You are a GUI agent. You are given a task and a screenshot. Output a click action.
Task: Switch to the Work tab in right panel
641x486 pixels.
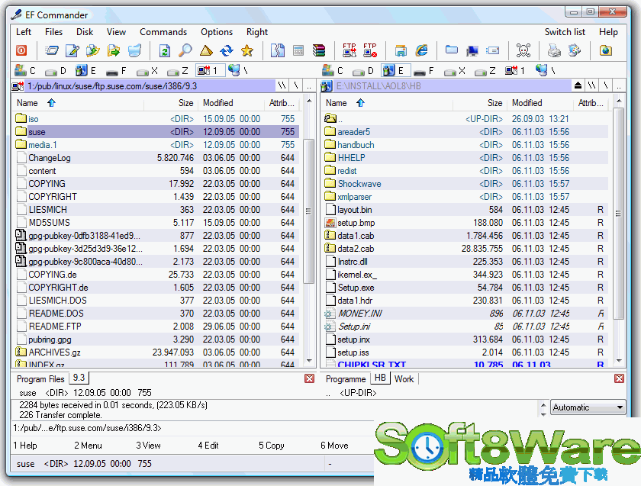404,379
